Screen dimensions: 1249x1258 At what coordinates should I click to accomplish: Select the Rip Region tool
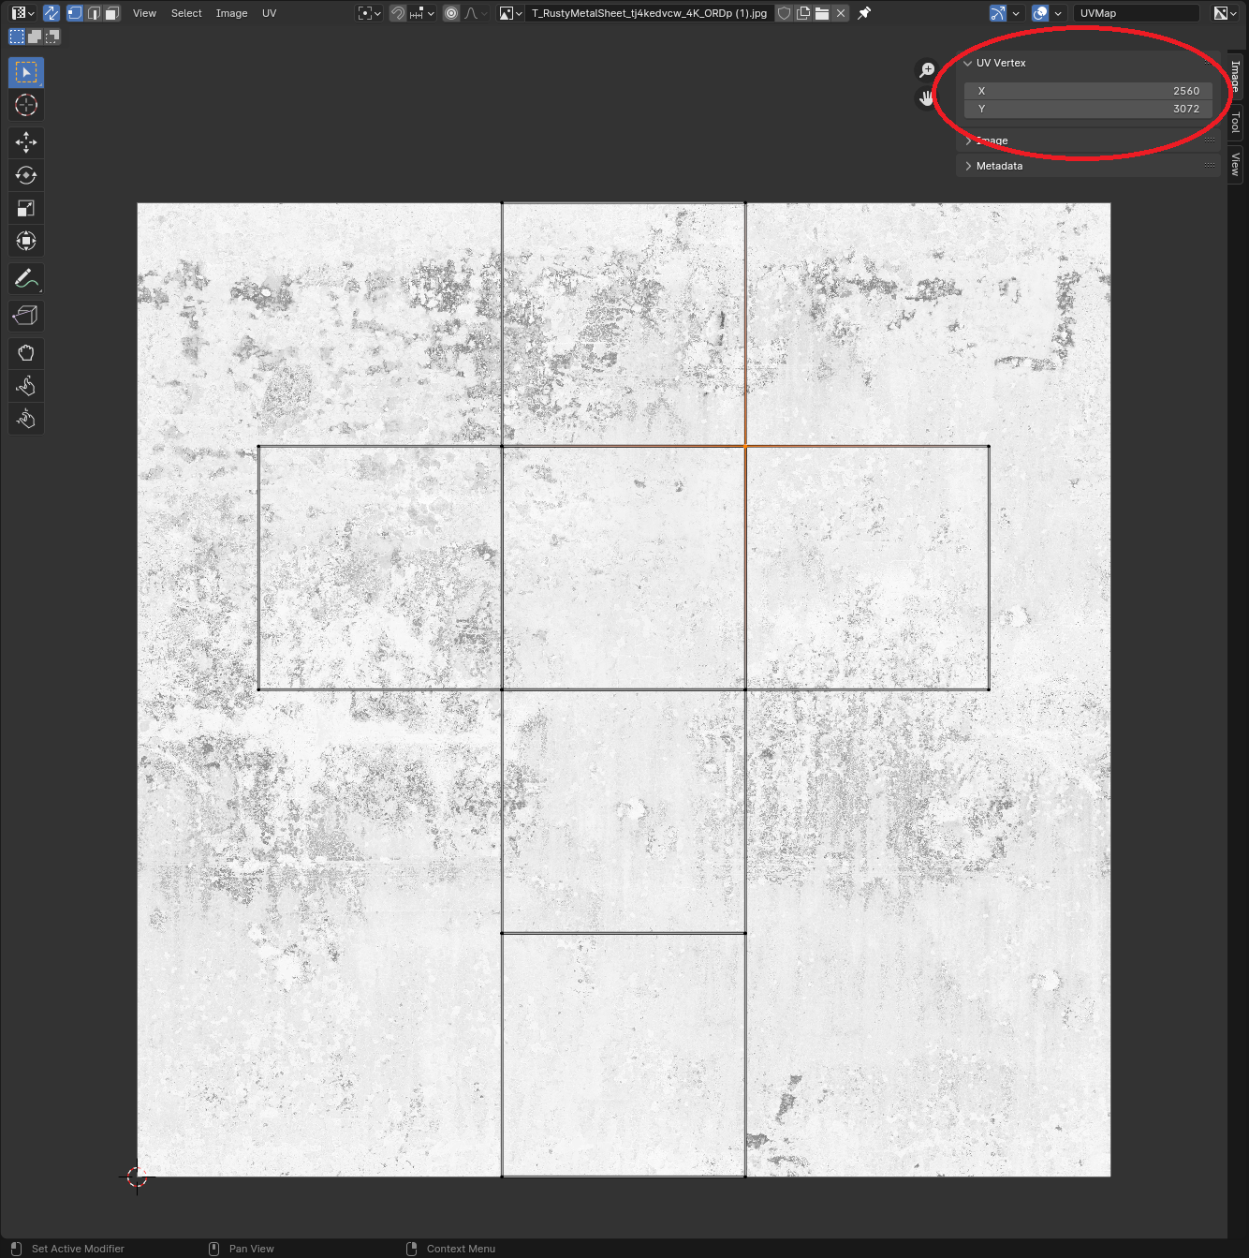click(26, 316)
